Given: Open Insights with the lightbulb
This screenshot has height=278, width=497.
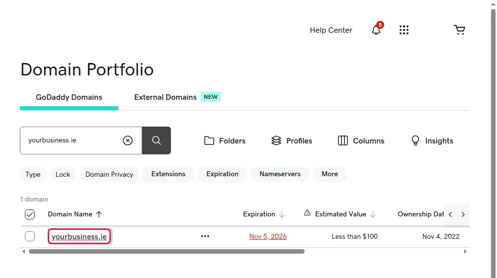Looking at the screenshot, I should click(432, 140).
